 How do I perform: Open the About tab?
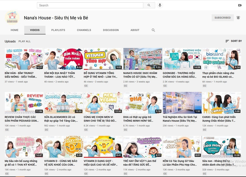[x=135, y=30]
